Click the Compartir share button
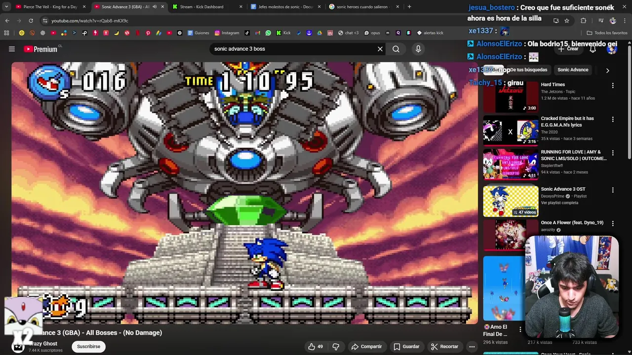Viewport: 632px width, 355px height. [367, 347]
